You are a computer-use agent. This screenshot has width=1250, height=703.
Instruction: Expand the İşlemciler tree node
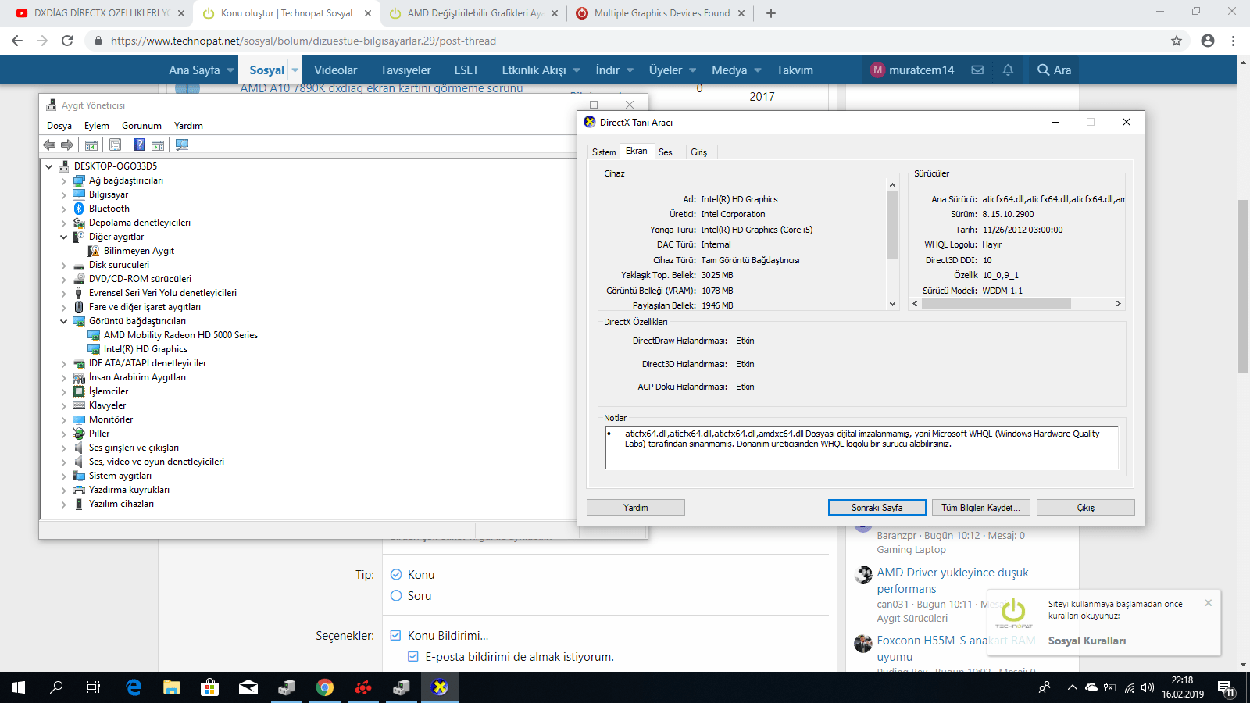pyautogui.click(x=64, y=391)
